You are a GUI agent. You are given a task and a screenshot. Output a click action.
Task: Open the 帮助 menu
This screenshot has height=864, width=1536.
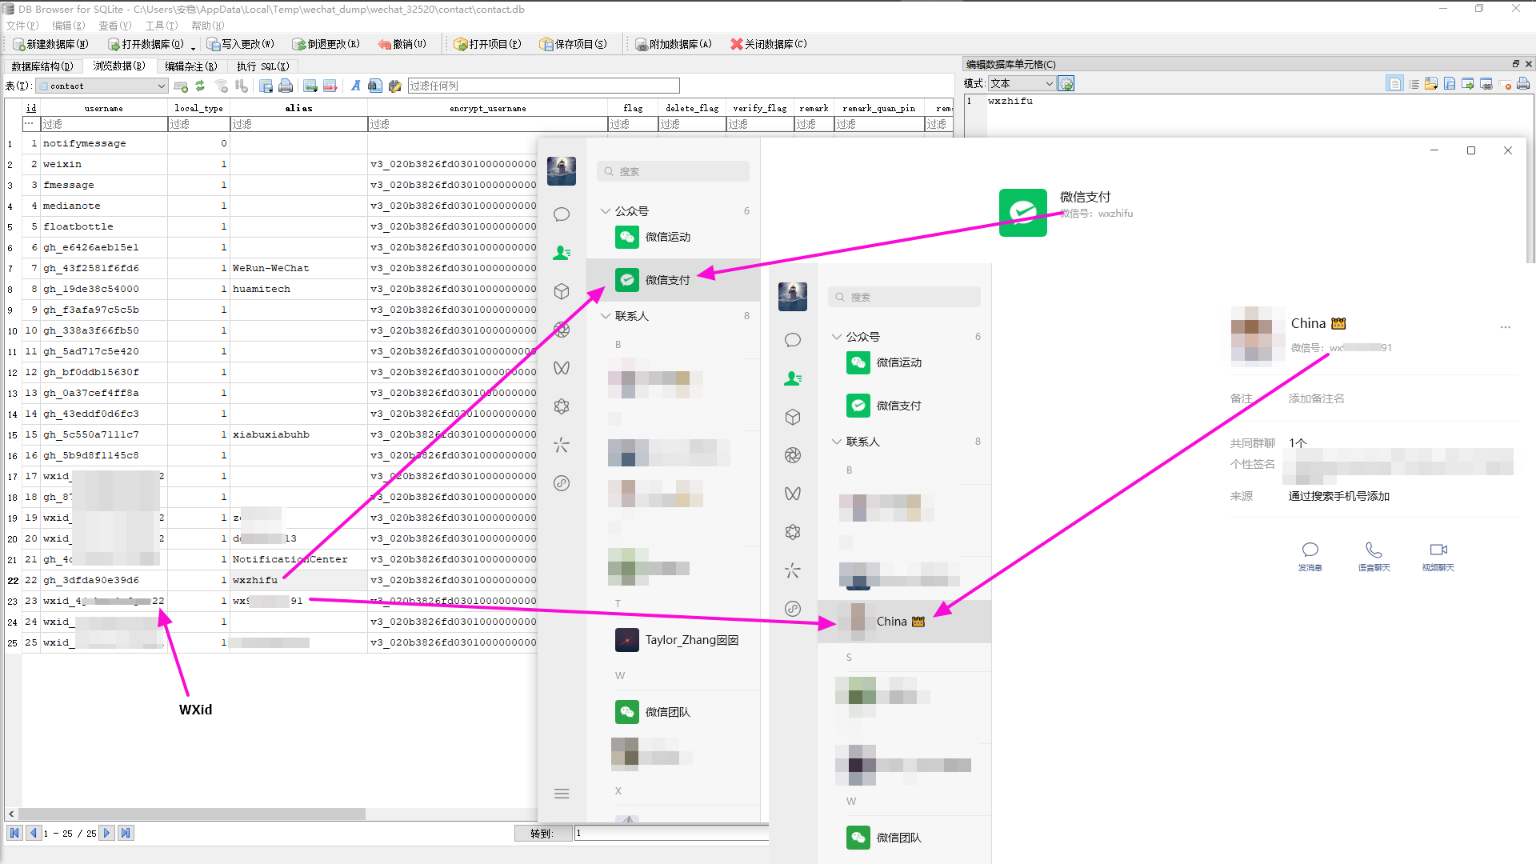[207, 26]
